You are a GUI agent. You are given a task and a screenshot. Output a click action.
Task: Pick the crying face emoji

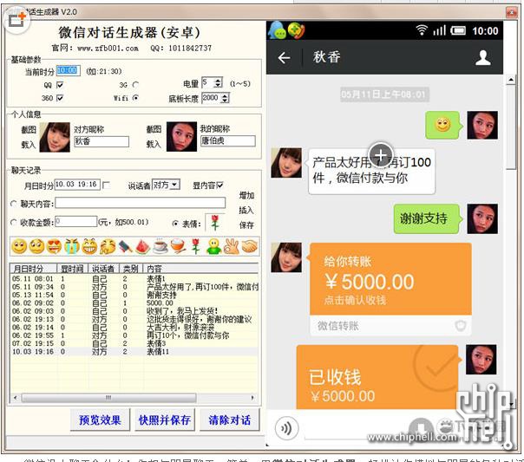coord(72,247)
